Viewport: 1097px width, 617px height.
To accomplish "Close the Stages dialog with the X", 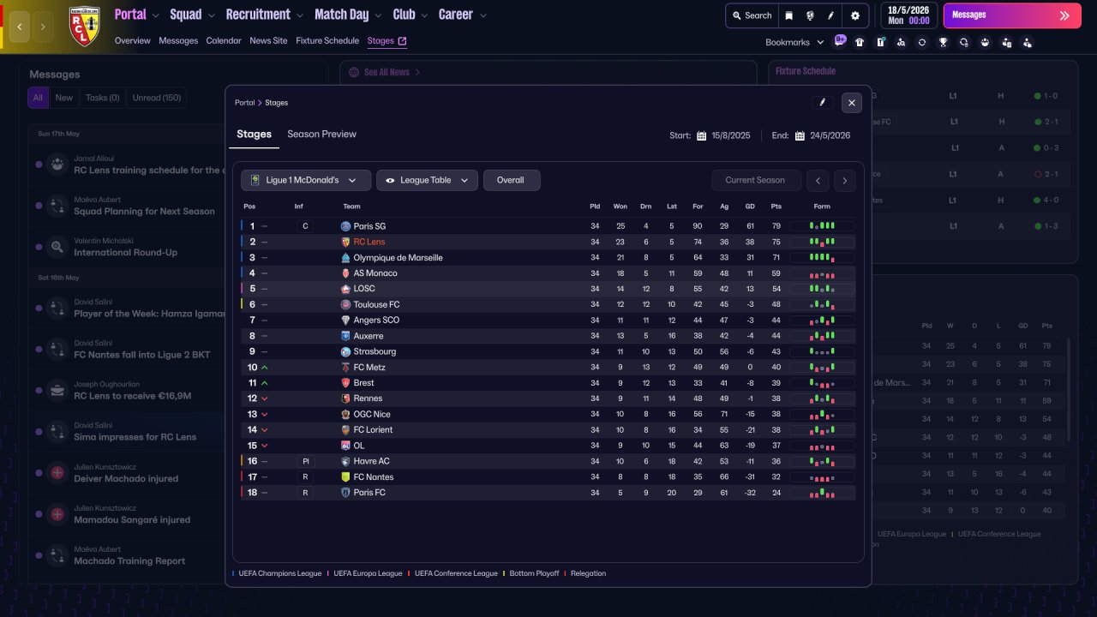I will point(851,103).
